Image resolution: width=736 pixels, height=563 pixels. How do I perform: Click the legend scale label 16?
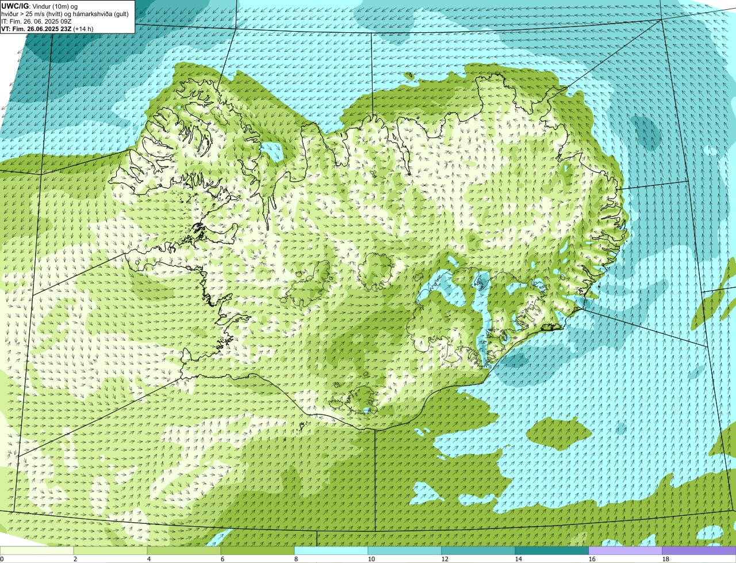click(592, 559)
